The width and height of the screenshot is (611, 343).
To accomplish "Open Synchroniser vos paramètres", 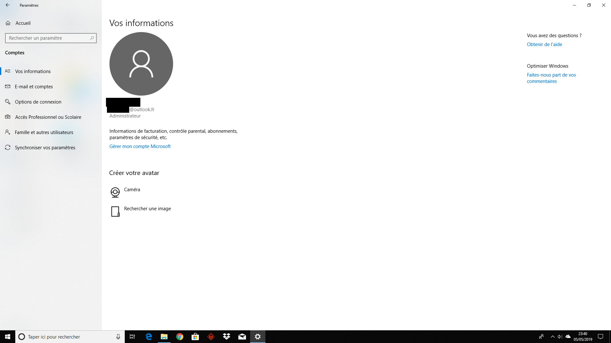I will click(45, 148).
